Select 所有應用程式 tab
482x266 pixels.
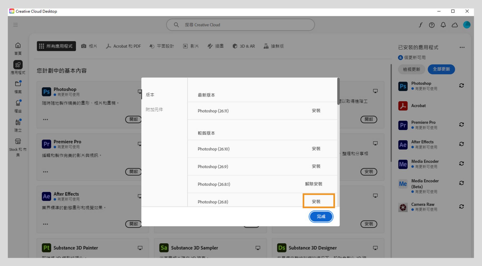[56, 46]
